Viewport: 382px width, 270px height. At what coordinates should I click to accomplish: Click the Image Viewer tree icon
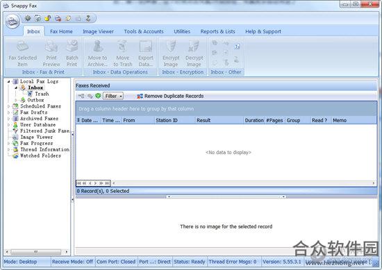[15, 137]
